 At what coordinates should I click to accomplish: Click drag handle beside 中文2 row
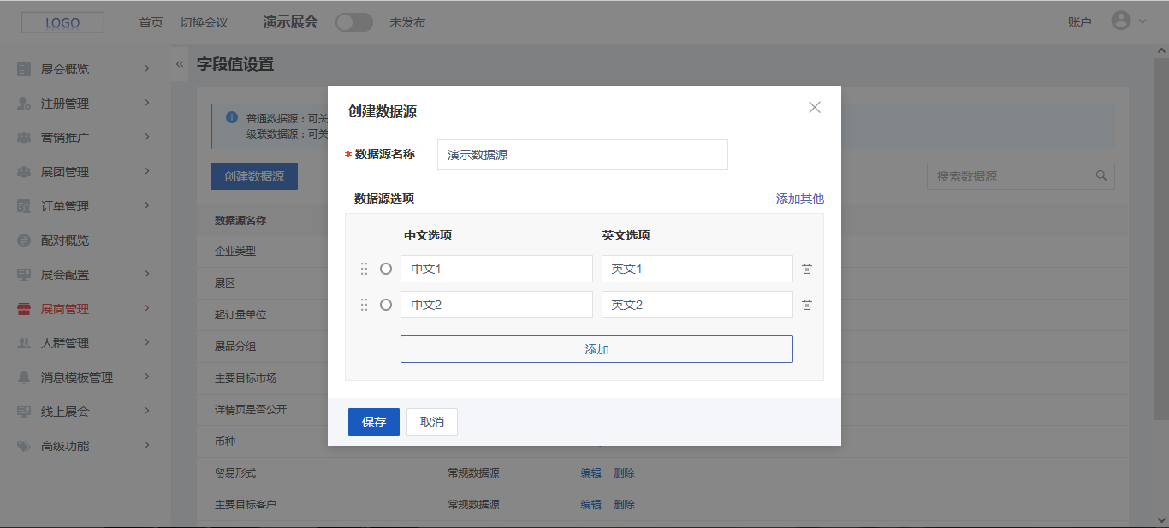[x=364, y=305]
